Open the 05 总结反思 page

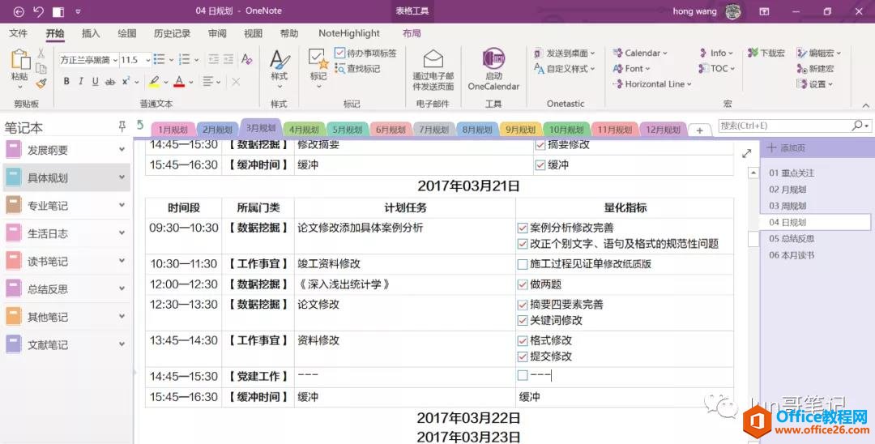[792, 238]
